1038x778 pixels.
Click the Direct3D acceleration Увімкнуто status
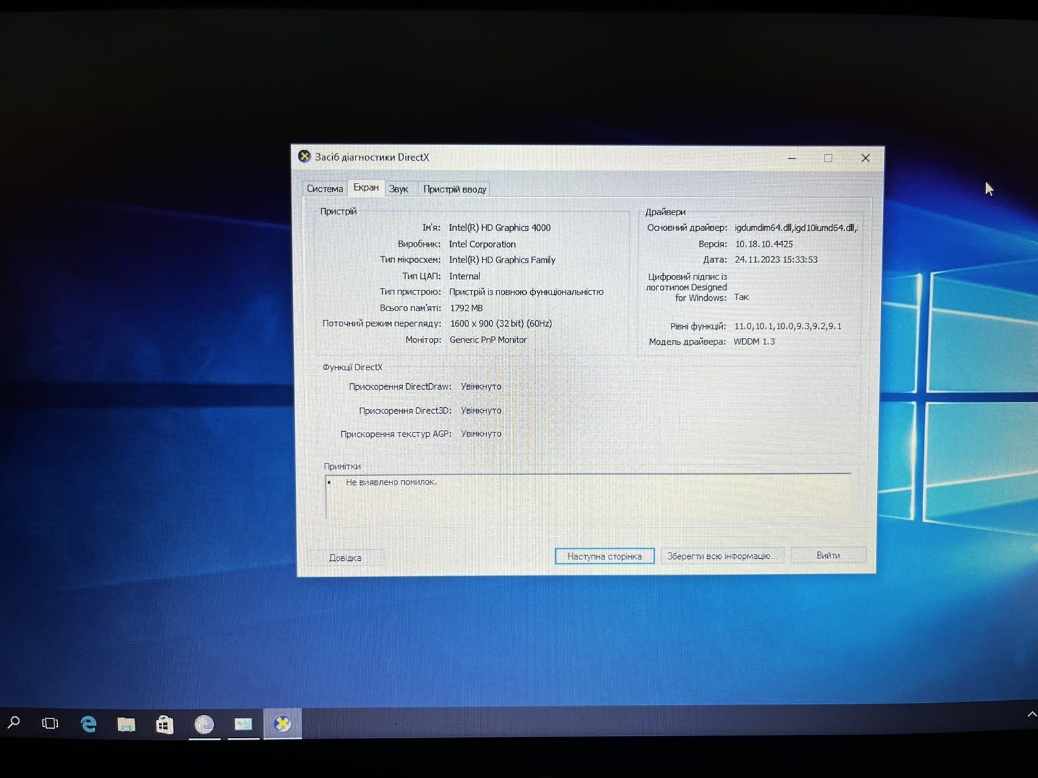pyautogui.click(x=481, y=410)
